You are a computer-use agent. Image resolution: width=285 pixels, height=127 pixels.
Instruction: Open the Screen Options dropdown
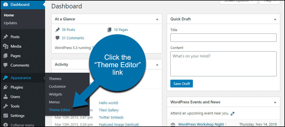click(239, 2)
